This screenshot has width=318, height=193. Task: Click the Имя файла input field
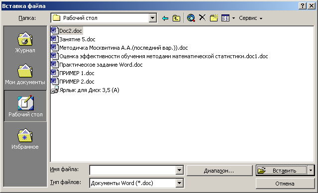pos(133,170)
